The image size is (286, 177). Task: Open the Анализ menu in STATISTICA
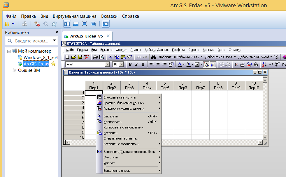[136, 50]
